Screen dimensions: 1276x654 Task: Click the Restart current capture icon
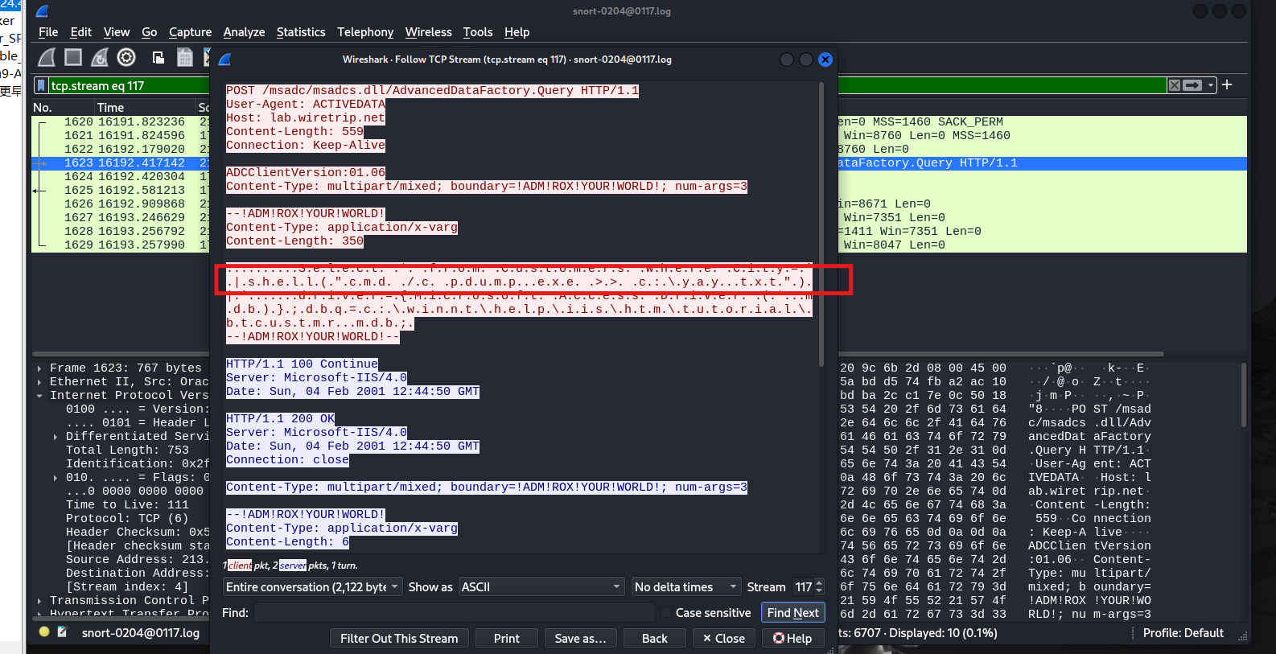pyautogui.click(x=100, y=57)
